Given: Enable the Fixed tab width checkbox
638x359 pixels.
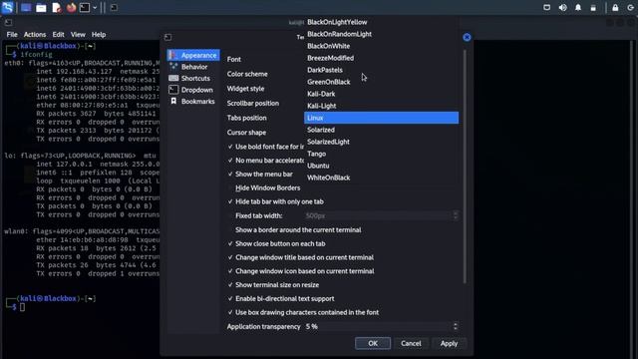Looking at the screenshot, I should click(230, 215).
